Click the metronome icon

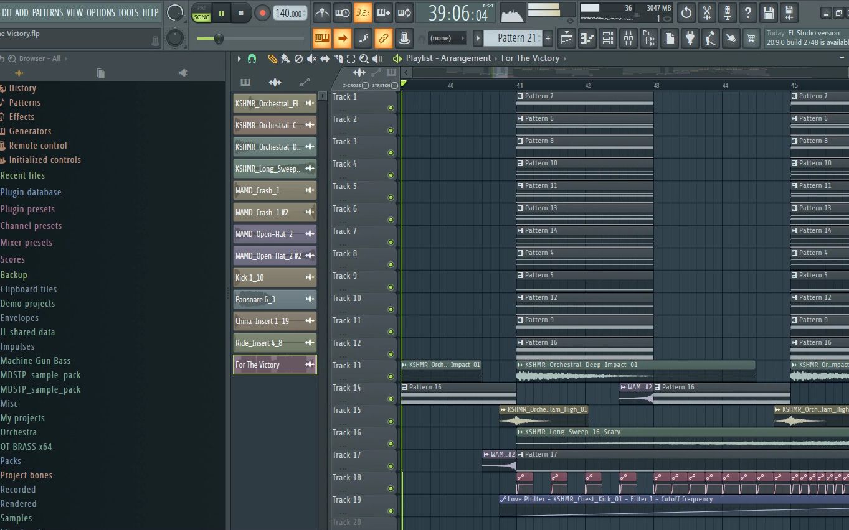(x=321, y=12)
